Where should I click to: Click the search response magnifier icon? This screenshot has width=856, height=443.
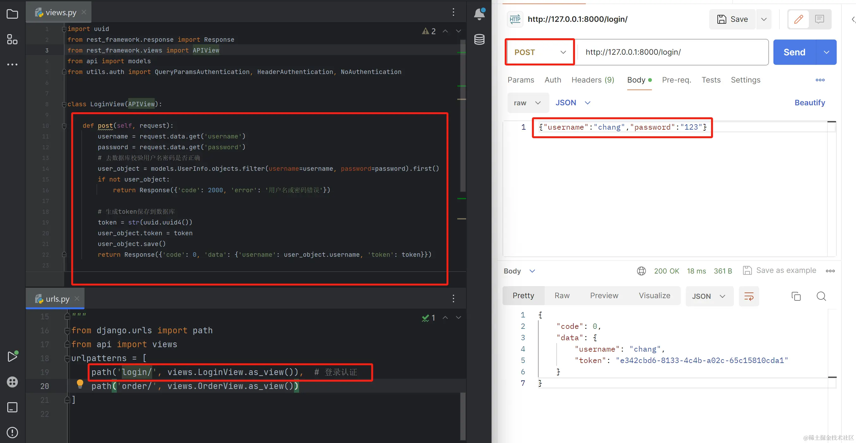click(821, 296)
